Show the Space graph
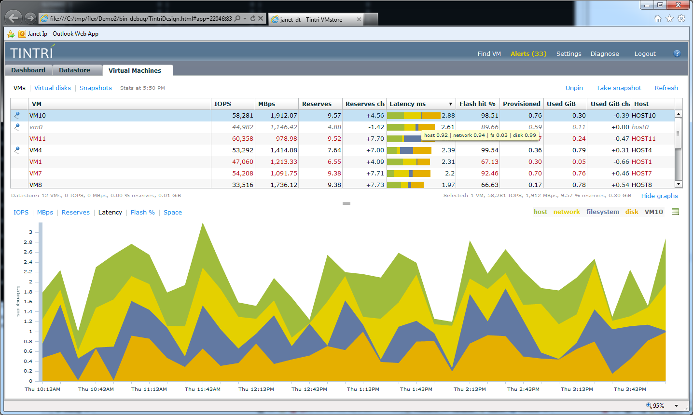 click(x=173, y=212)
